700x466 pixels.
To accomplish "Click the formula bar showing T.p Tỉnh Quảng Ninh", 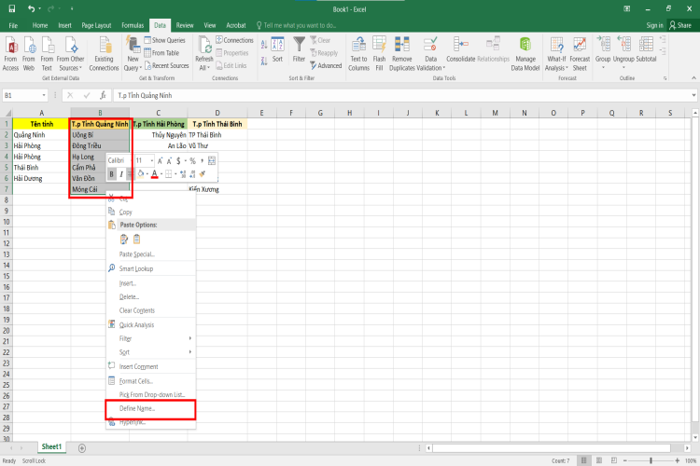I will (404, 95).
